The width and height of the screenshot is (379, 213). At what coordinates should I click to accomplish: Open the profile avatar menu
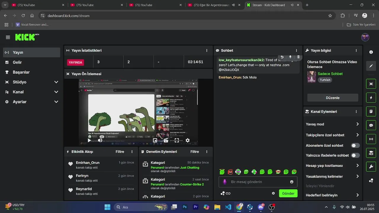[x=365, y=37]
